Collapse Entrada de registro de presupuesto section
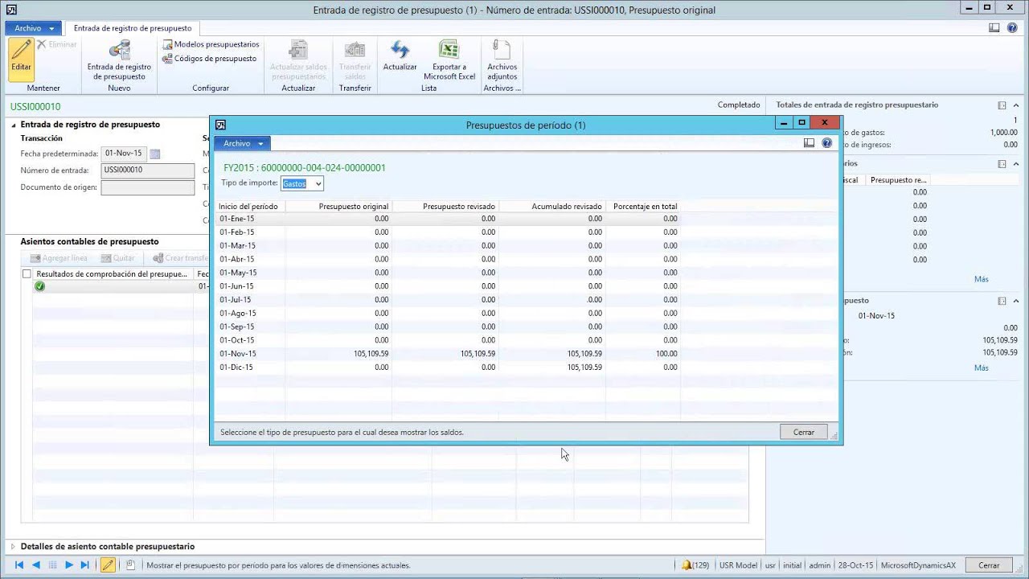Viewport: 1029px width, 579px height. 14,125
